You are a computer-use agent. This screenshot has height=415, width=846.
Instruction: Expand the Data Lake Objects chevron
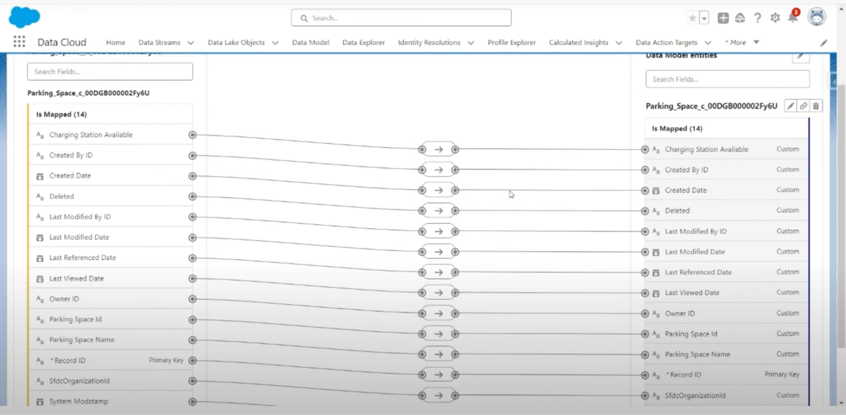[x=275, y=43]
